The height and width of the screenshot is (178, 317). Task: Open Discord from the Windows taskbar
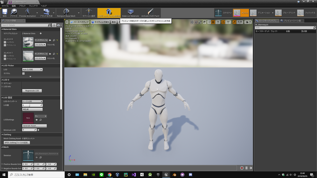(190, 175)
